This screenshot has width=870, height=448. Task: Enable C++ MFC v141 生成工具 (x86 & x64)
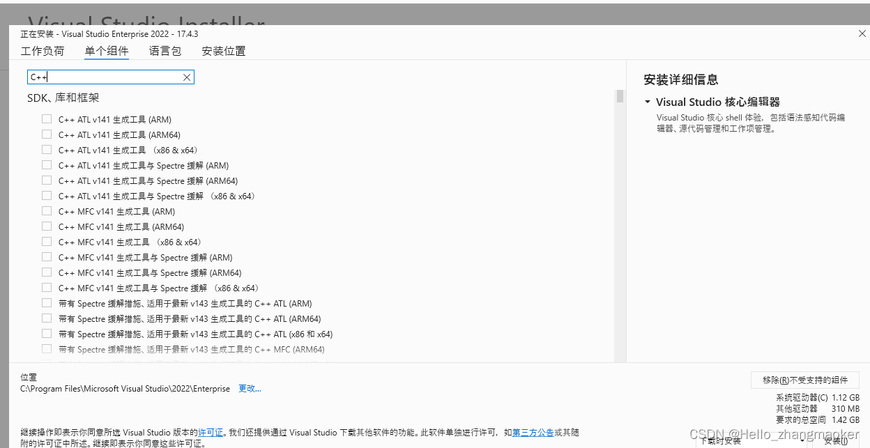[46, 241]
